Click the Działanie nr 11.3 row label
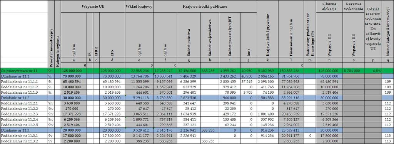 [24, 130]
